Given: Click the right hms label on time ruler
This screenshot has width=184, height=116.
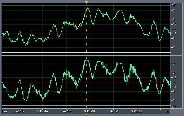Looking at the screenshot, I should (x=167, y=111).
